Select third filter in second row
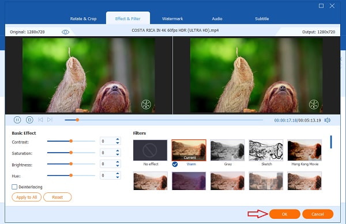The width and height of the screenshot is (346, 224). pyautogui.click(x=228, y=181)
